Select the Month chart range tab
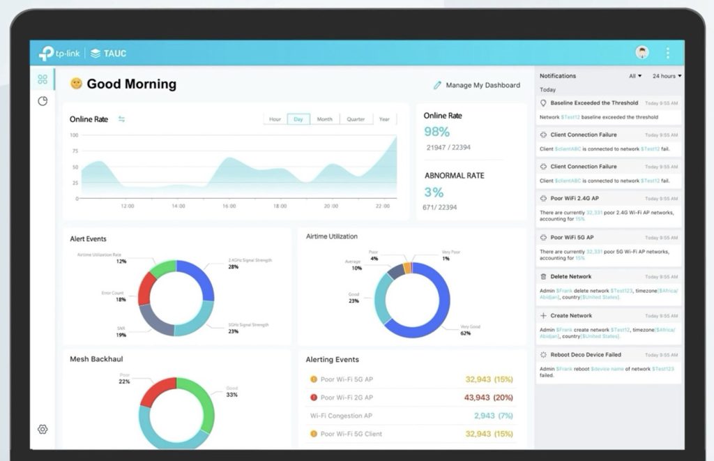 tap(324, 119)
